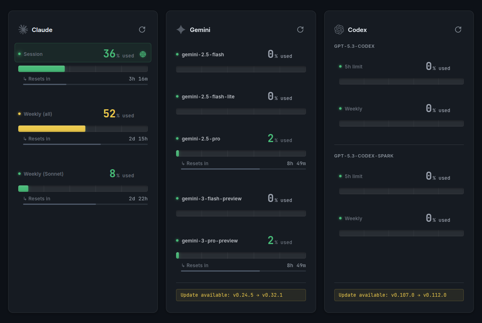This screenshot has width=482, height=323.
Task: Click the 2d 15h reset time
Action: pos(138,139)
